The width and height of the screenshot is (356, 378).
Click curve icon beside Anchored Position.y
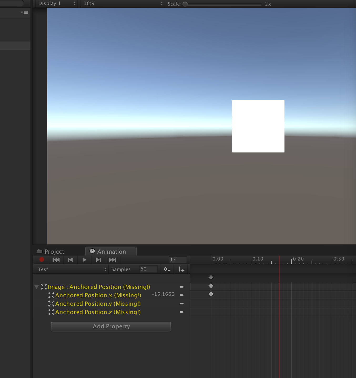coord(51,304)
